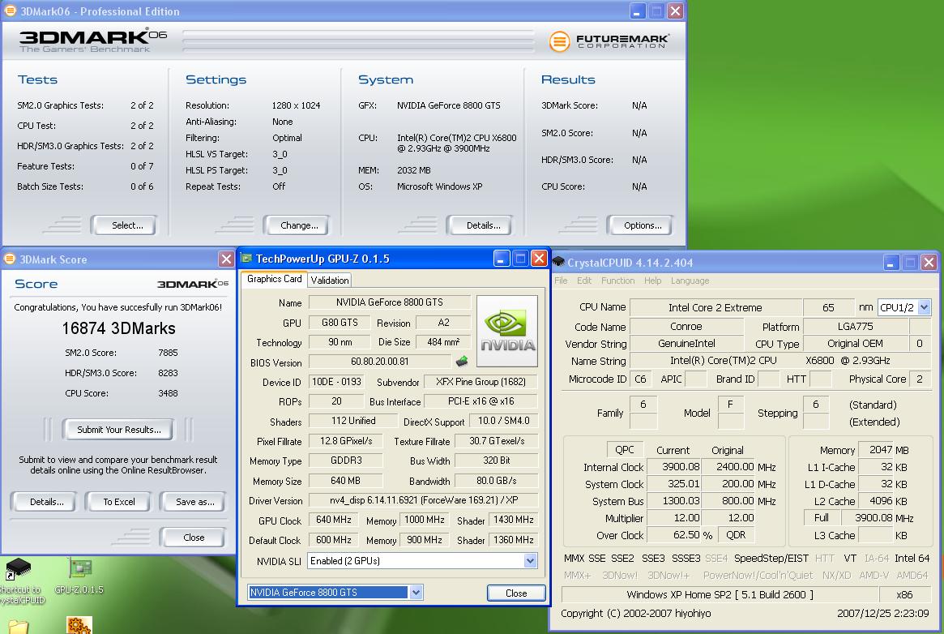Click the 16874 3DMarks score text
This screenshot has height=634, width=944.
pos(118,328)
